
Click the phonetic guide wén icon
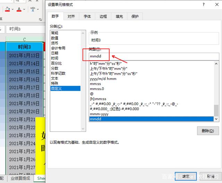33,9
